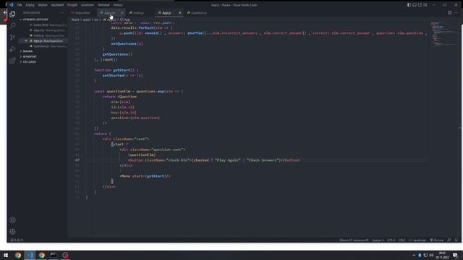Open terminal app in the taskbar

click(54, 255)
